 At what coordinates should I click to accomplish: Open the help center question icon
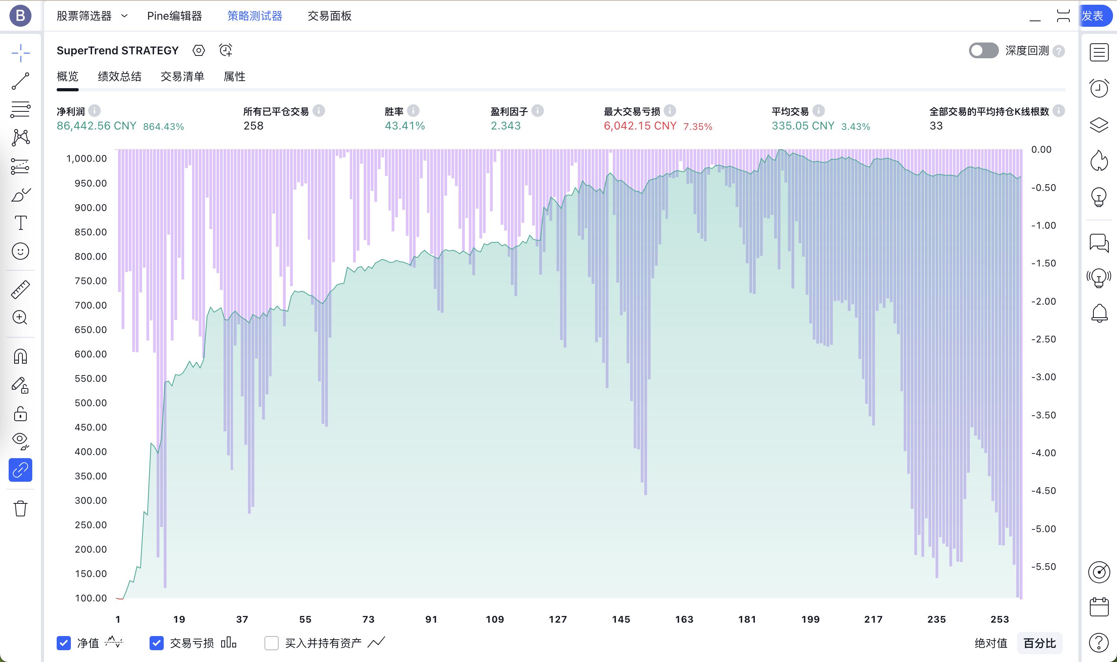(1099, 643)
